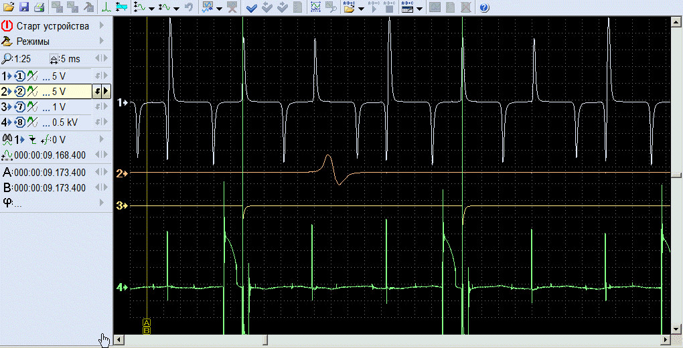Click the red power icon for Старт устройства
Image resolution: width=683 pixels, height=348 pixels.
(x=7, y=25)
